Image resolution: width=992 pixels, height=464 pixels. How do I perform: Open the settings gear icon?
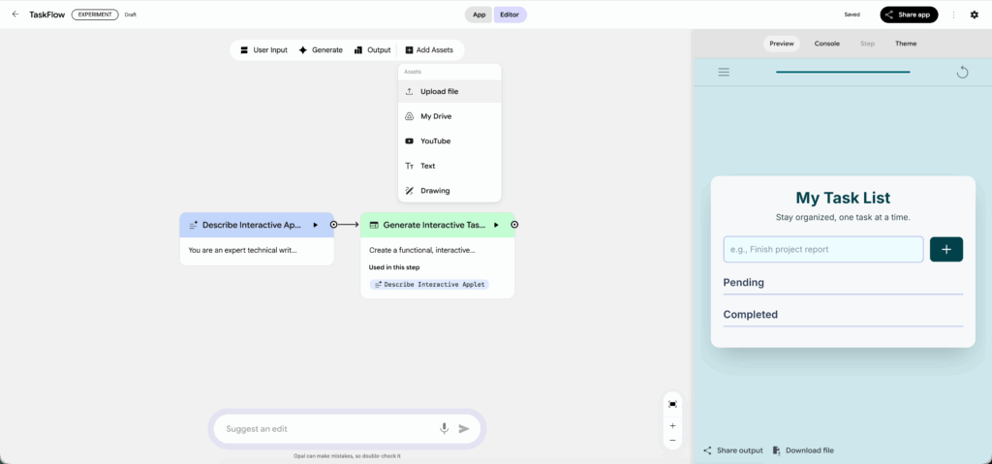(975, 15)
